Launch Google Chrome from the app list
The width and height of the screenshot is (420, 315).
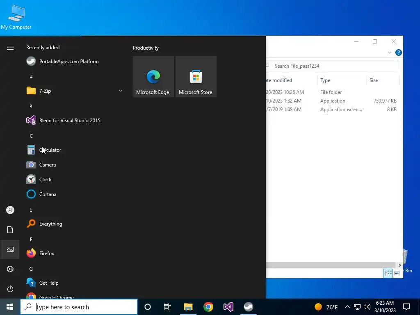click(50, 296)
